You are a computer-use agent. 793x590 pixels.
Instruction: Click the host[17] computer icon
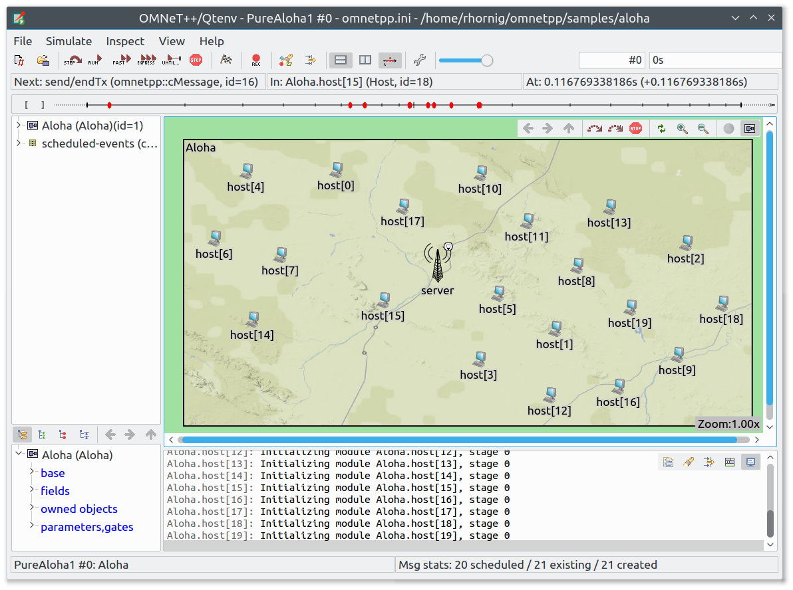(x=403, y=206)
